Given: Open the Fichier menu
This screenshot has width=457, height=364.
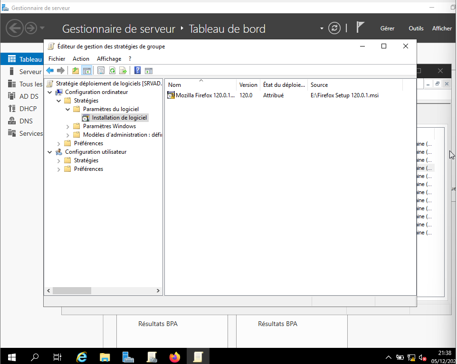Looking at the screenshot, I should 57,59.
